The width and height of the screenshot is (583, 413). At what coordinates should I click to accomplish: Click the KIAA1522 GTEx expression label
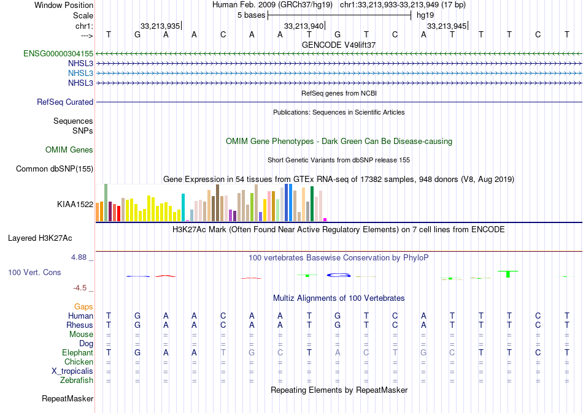[75, 204]
